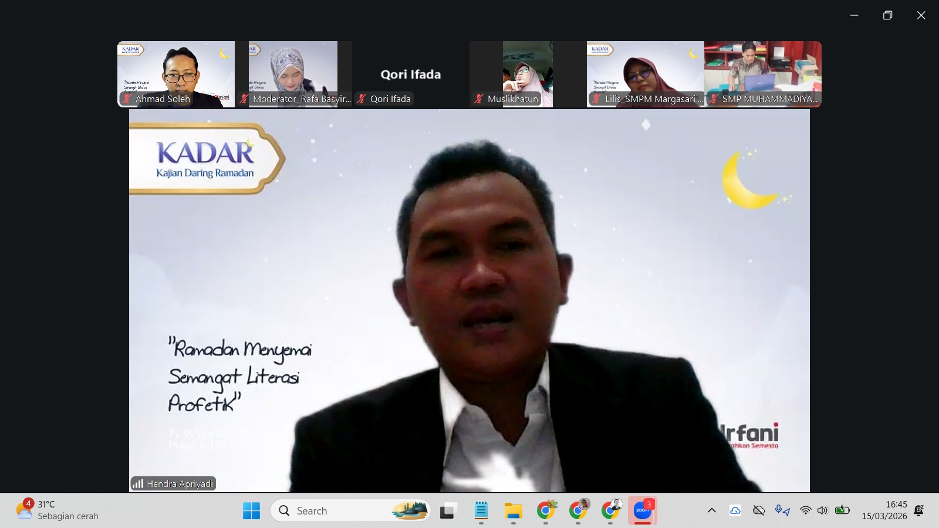Open the weather widget showing 31°C

click(x=58, y=510)
